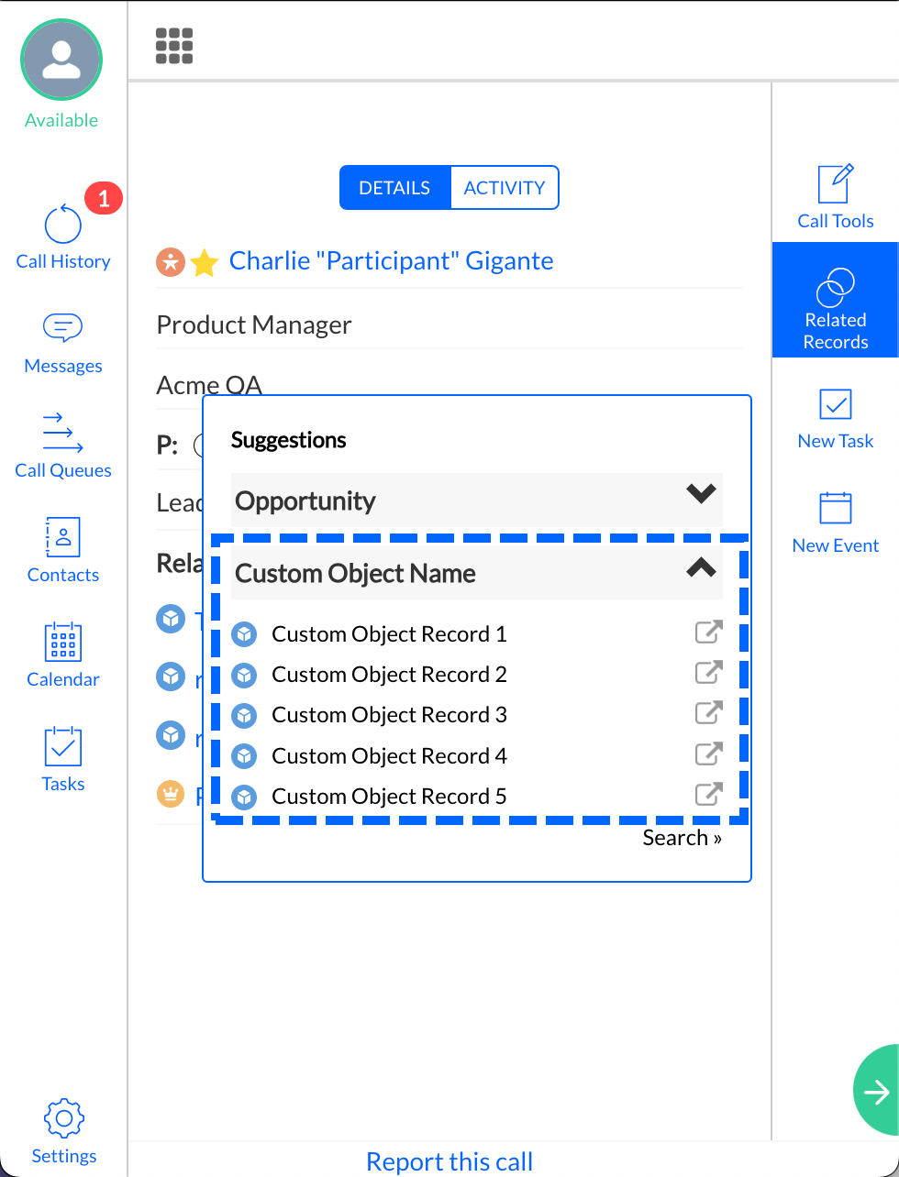Screen dimensions: 899x1177
Task: Collapse the Custom Object Name section
Action: [701, 568]
